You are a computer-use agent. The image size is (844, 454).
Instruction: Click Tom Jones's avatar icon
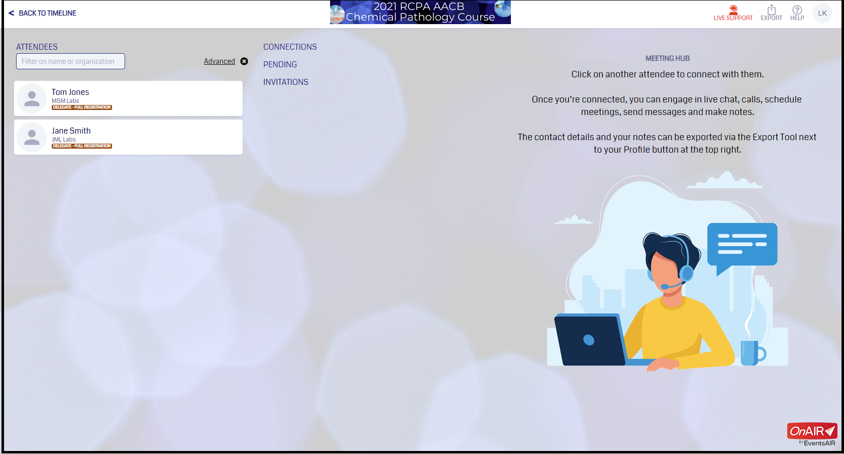(32, 98)
